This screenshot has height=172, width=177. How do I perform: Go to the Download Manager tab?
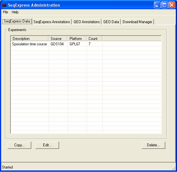tap(137, 22)
